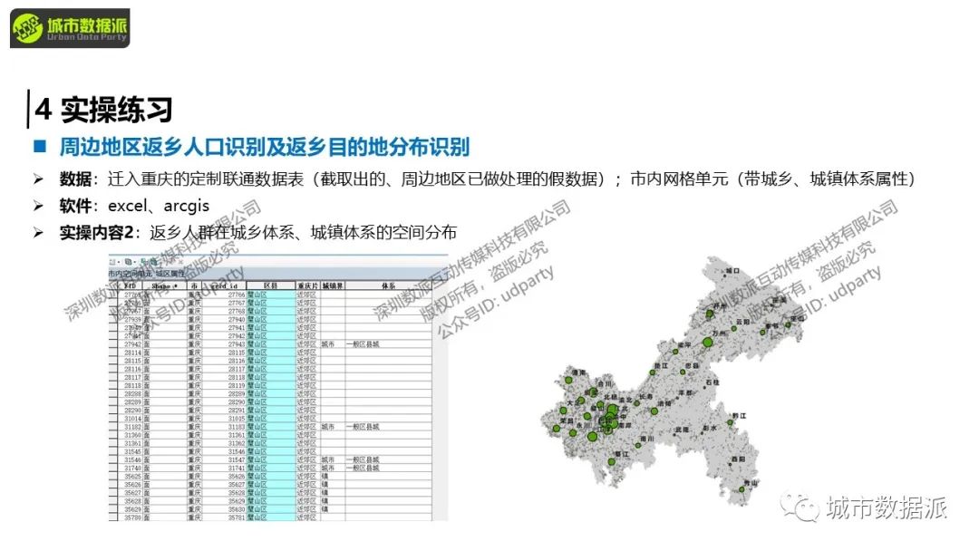Click the 软件：excel、arcgis bullet line
Image resolution: width=979 pixels, height=551 pixels.
134,206
